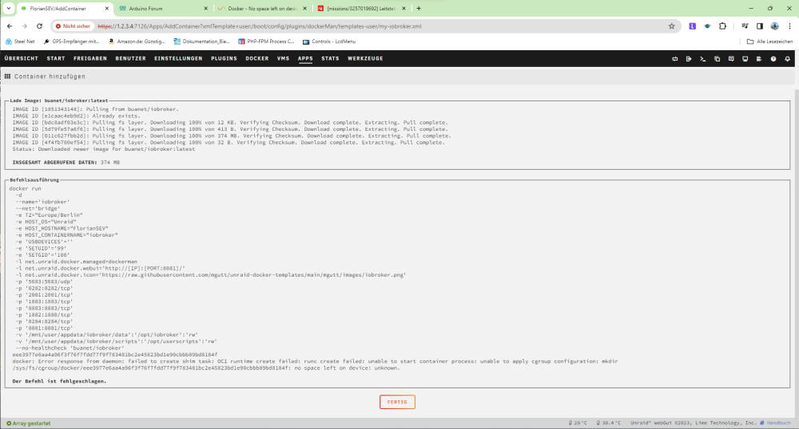This screenshot has height=429, width=799.
Task: Open the BENUTZER menu item
Action: click(x=130, y=58)
